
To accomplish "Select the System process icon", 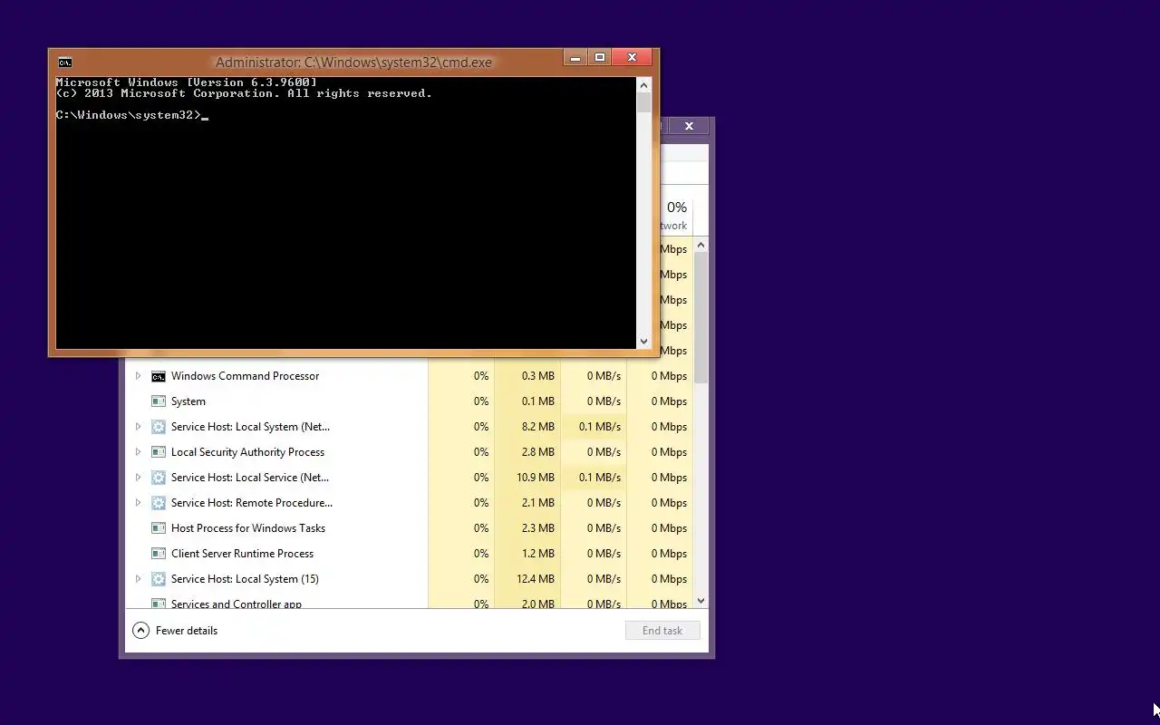I will pyautogui.click(x=159, y=401).
